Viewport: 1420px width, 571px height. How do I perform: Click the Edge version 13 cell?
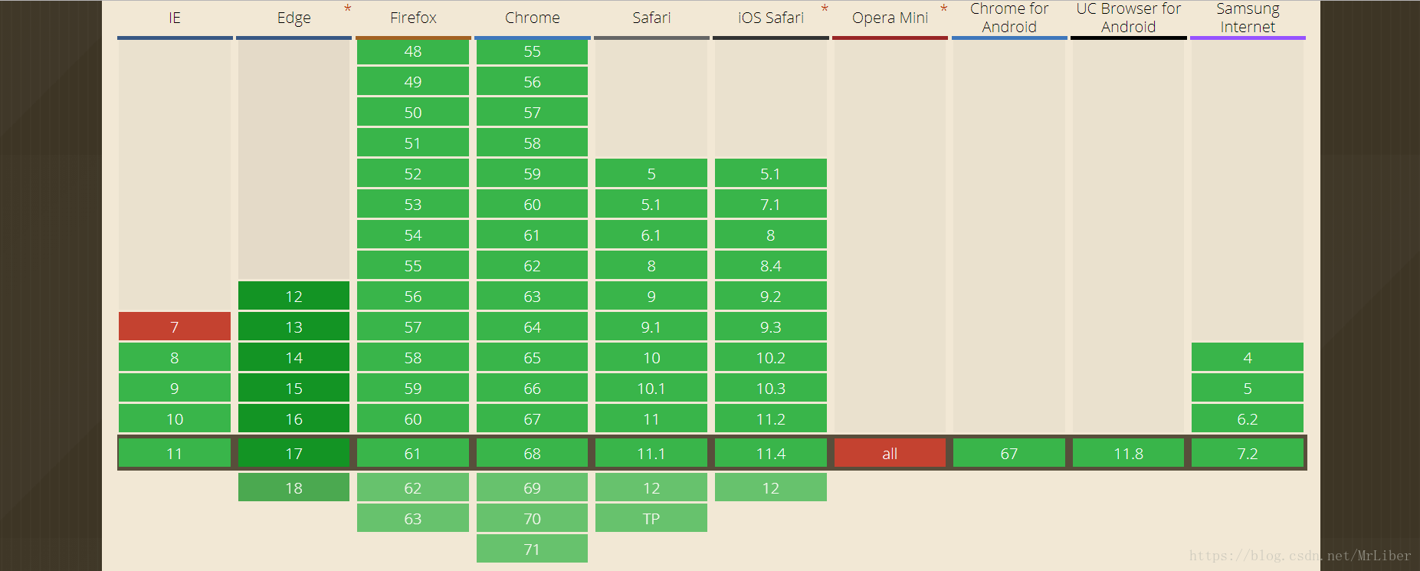coord(294,327)
